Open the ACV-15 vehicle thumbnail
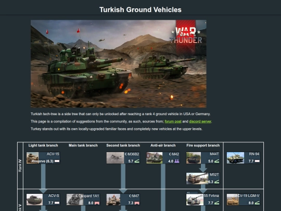Viewport: 281px width, 211px height. (x=32, y=158)
